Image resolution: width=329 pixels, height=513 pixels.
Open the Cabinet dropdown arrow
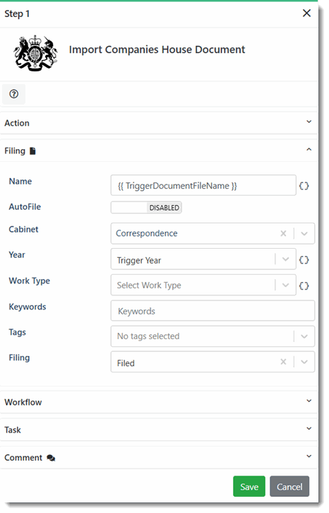click(304, 234)
